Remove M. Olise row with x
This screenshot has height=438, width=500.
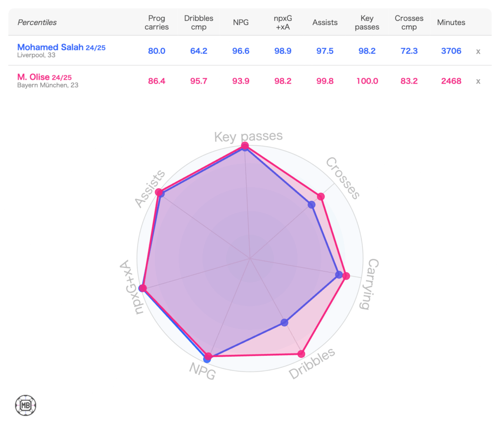478,81
